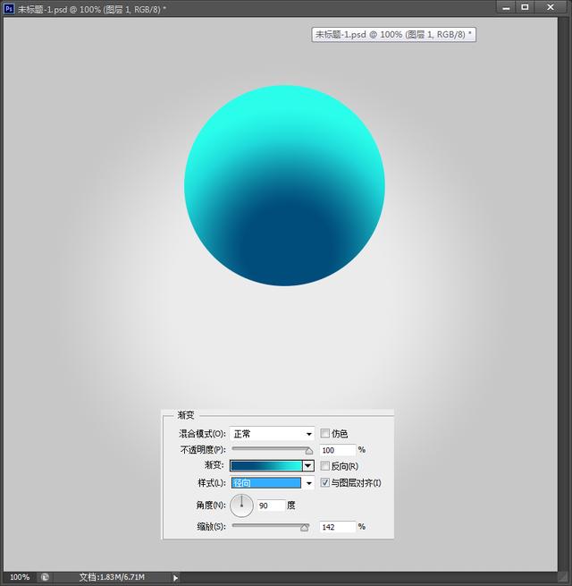Expand the gradient preset picker arrow
The image size is (572, 586).
pyautogui.click(x=308, y=465)
